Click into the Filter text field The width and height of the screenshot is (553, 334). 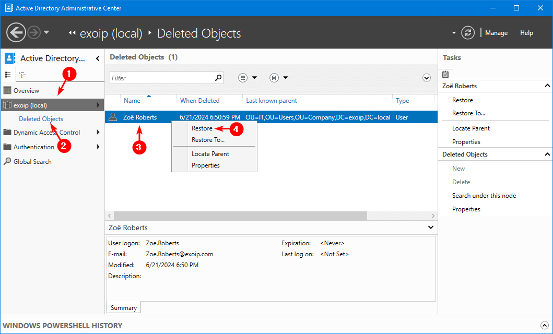click(162, 78)
